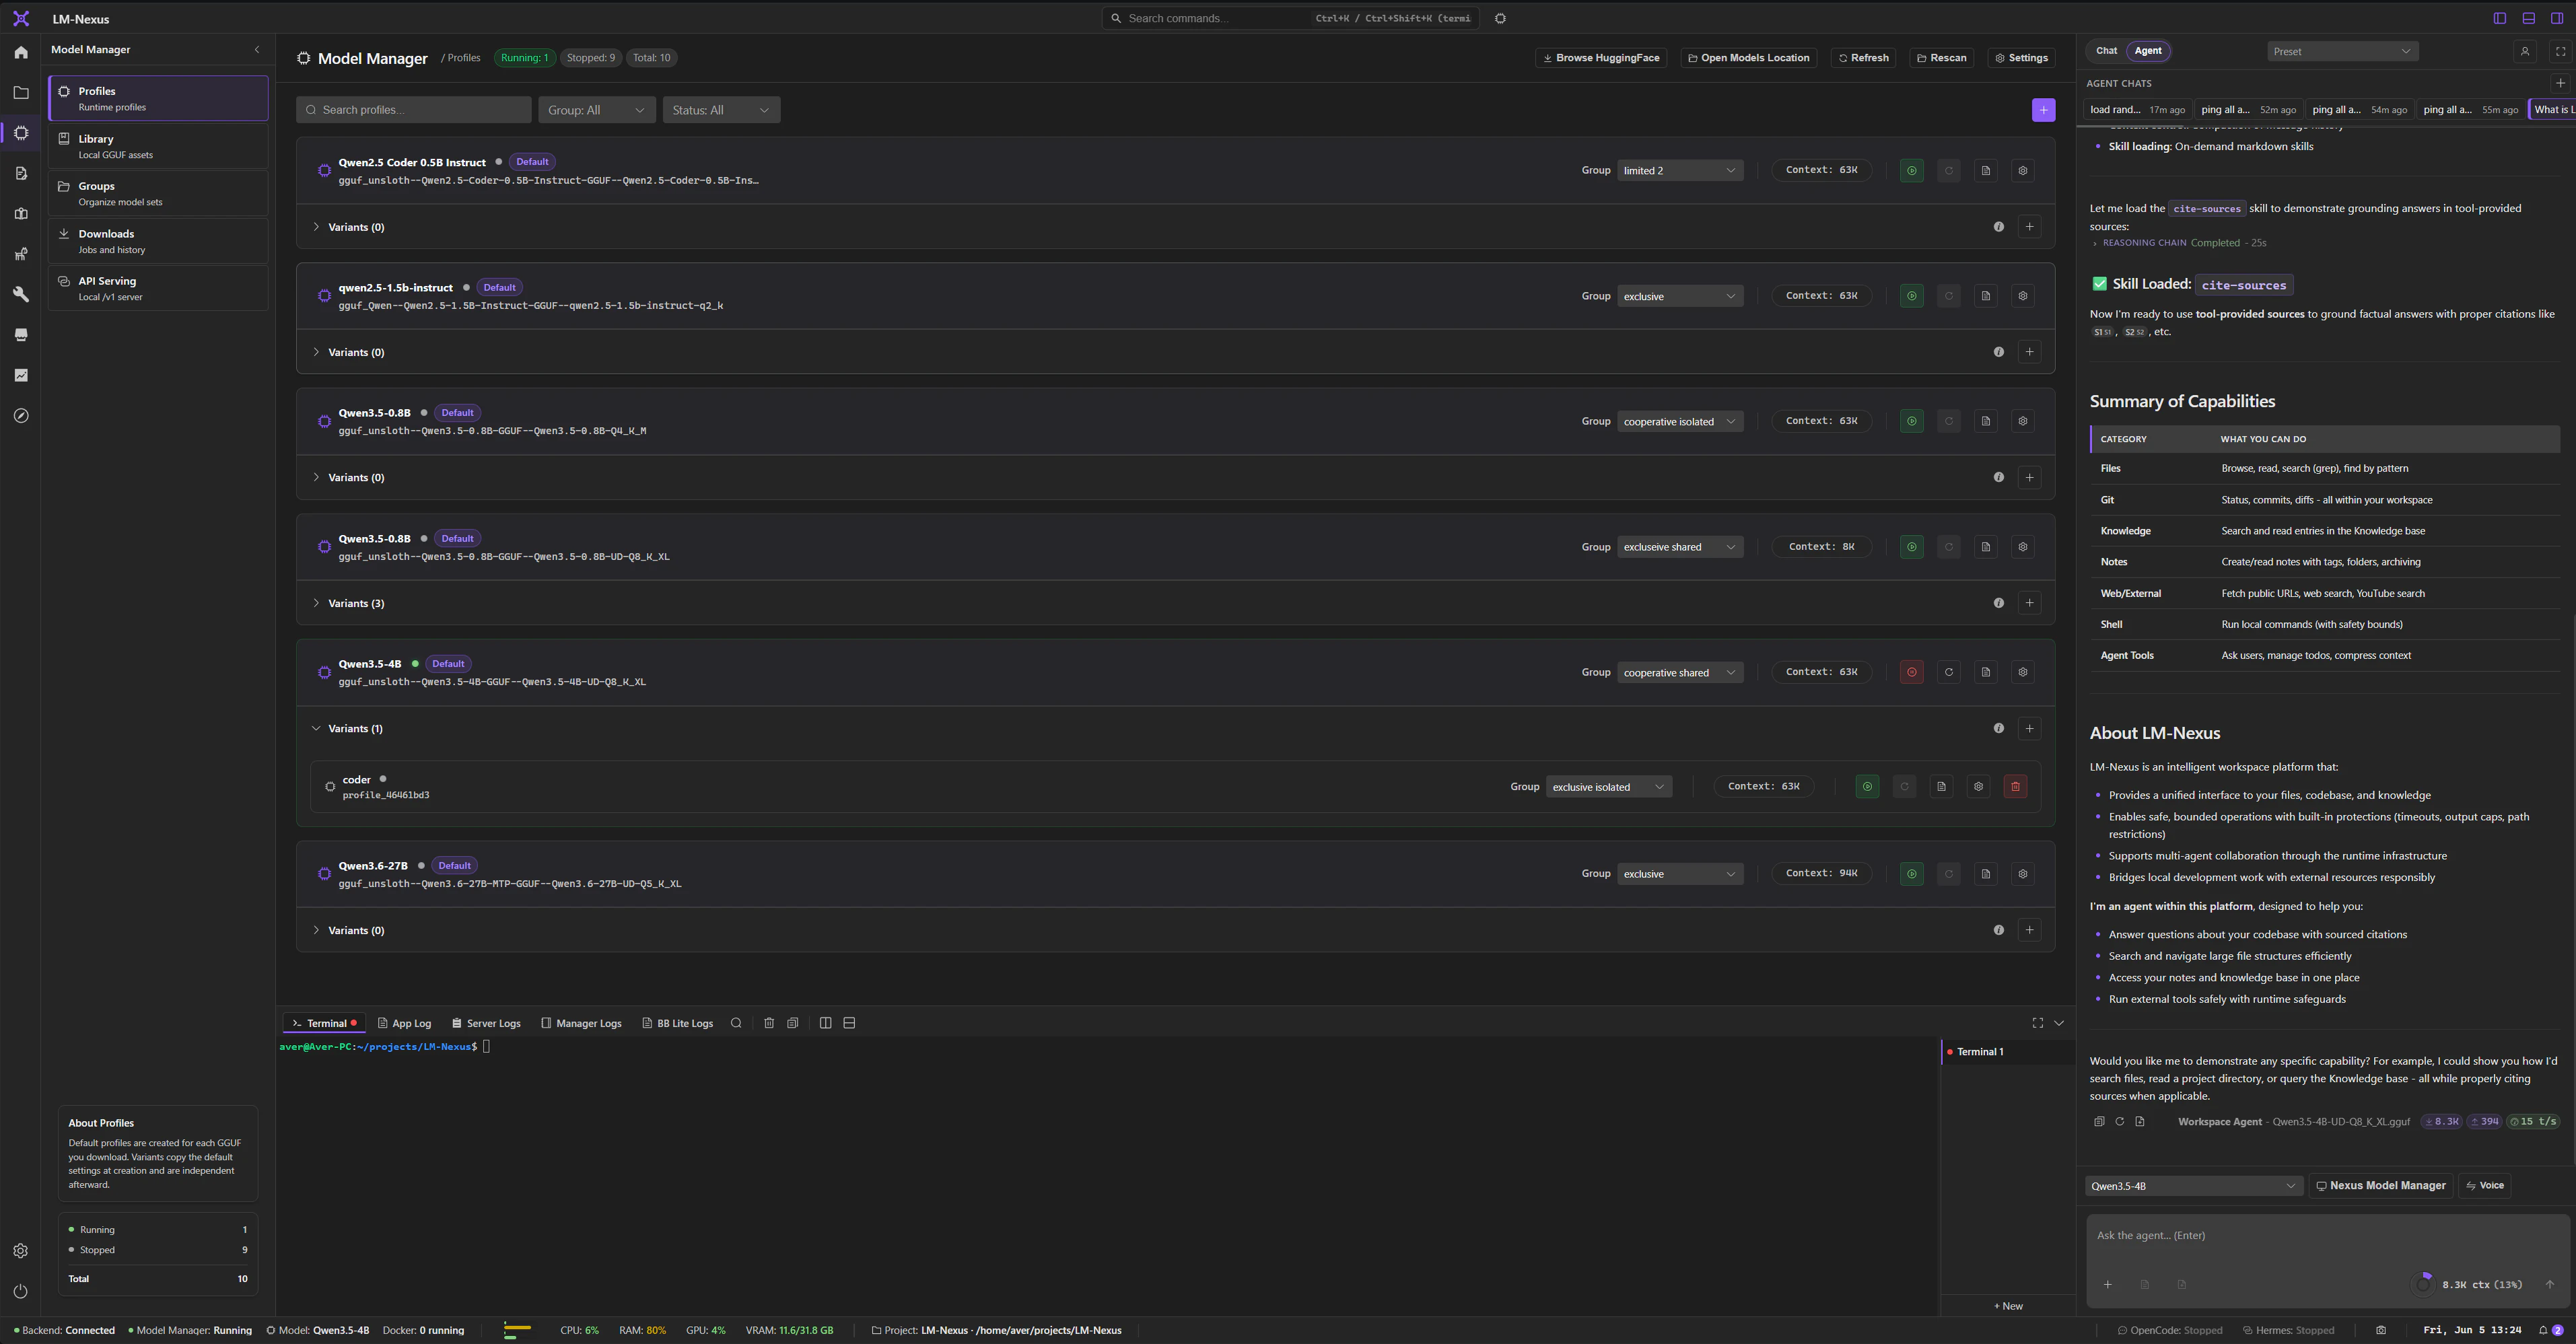Click Open Models Location button
The image size is (2576, 1344).
pos(1748,58)
